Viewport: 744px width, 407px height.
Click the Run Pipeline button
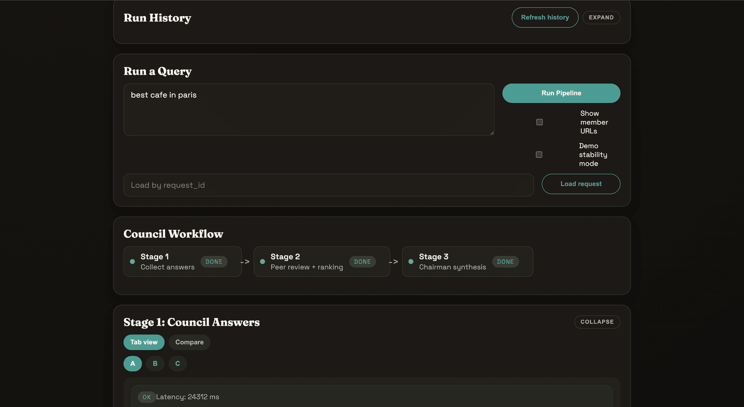coord(561,93)
